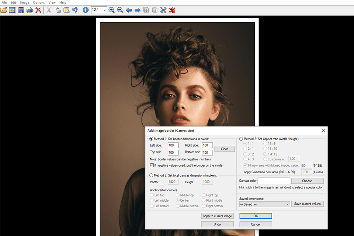This screenshot has width=354, height=236.
Task: Click the Bottom side value field
Action: [x=207, y=152]
